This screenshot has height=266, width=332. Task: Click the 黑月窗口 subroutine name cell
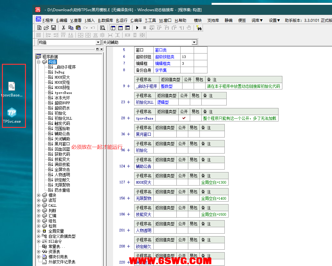tap(144, 134)
